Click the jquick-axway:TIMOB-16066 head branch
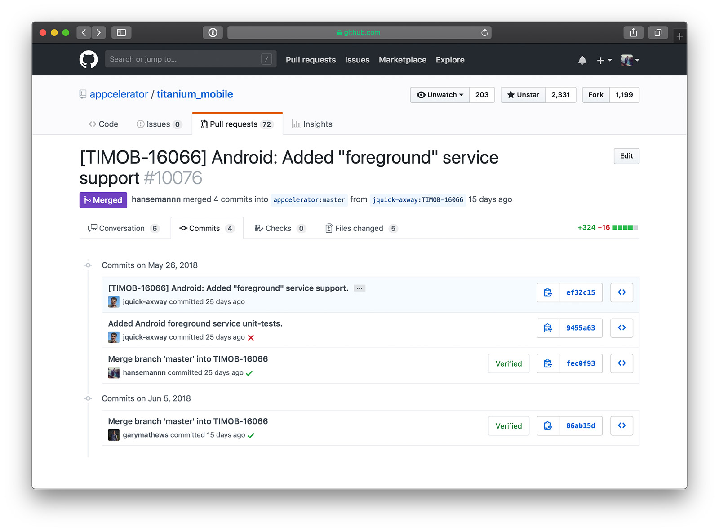Screen dimensions: 719x531 417,200
